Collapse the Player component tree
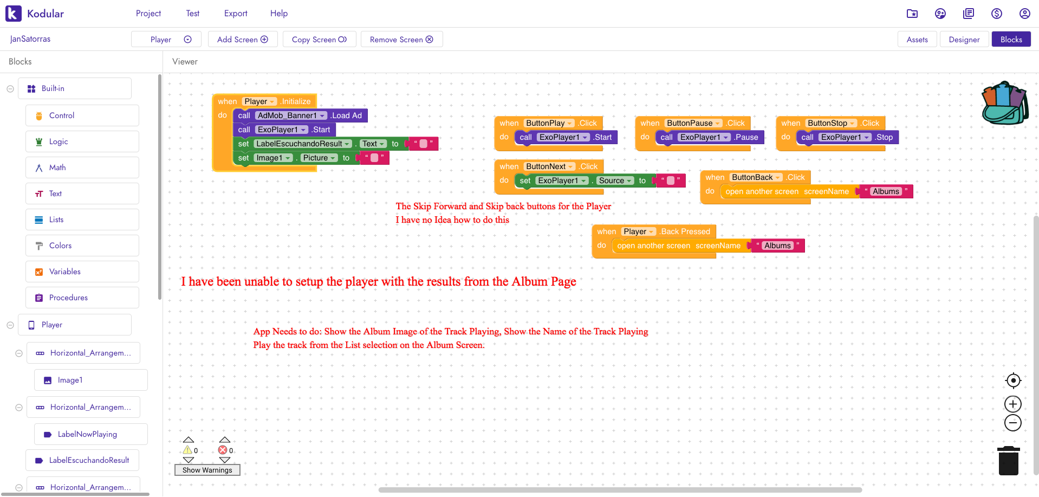1039x497 pixels. tap(10, 325)
